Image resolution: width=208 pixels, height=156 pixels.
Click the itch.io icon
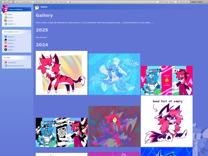click(x=5, y=43)
